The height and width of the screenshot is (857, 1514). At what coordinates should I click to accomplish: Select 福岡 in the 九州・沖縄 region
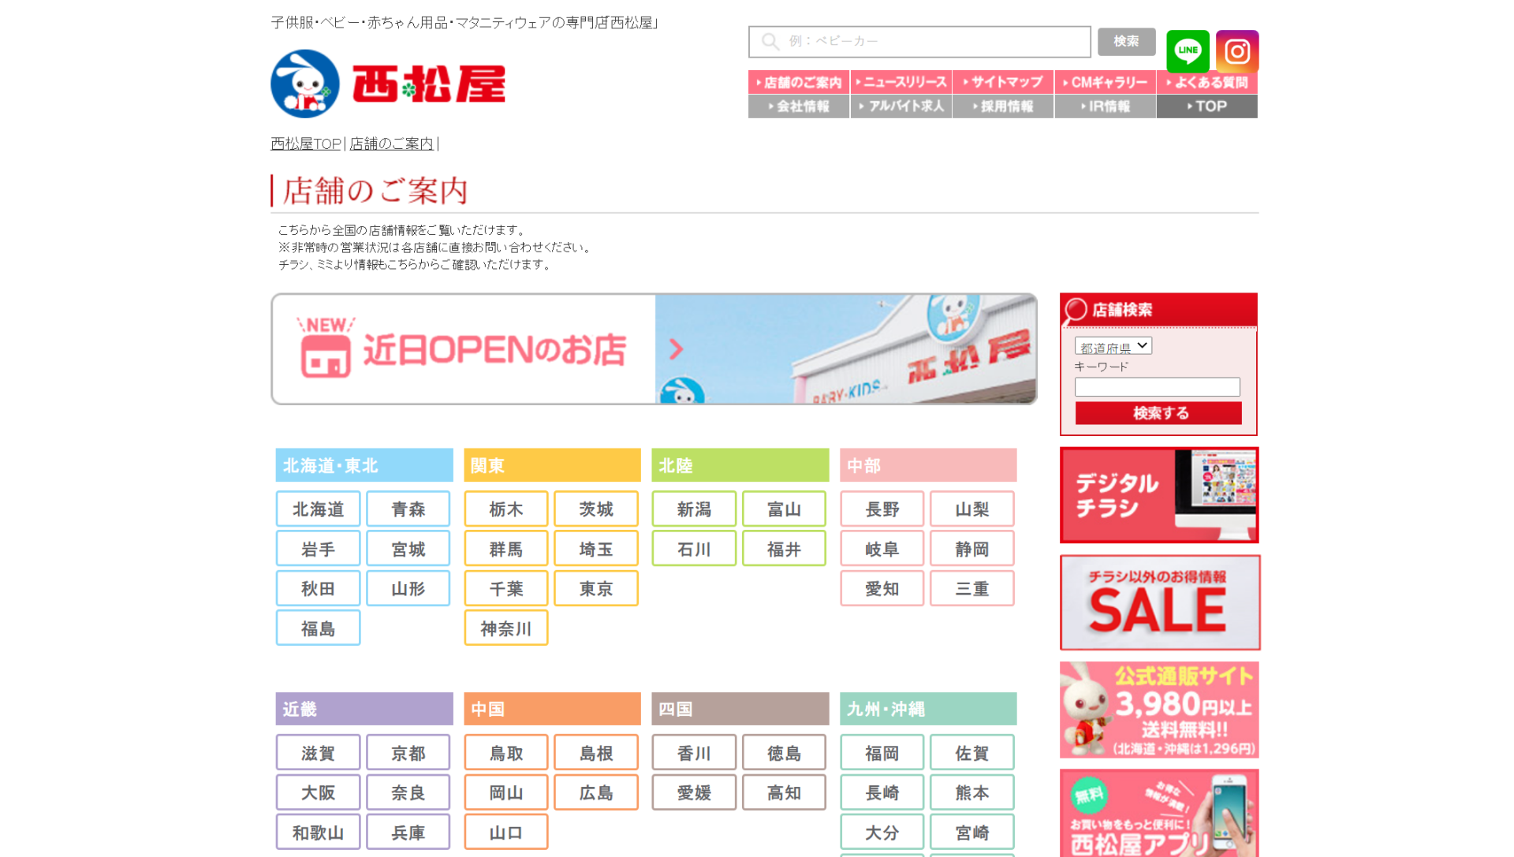882,753
